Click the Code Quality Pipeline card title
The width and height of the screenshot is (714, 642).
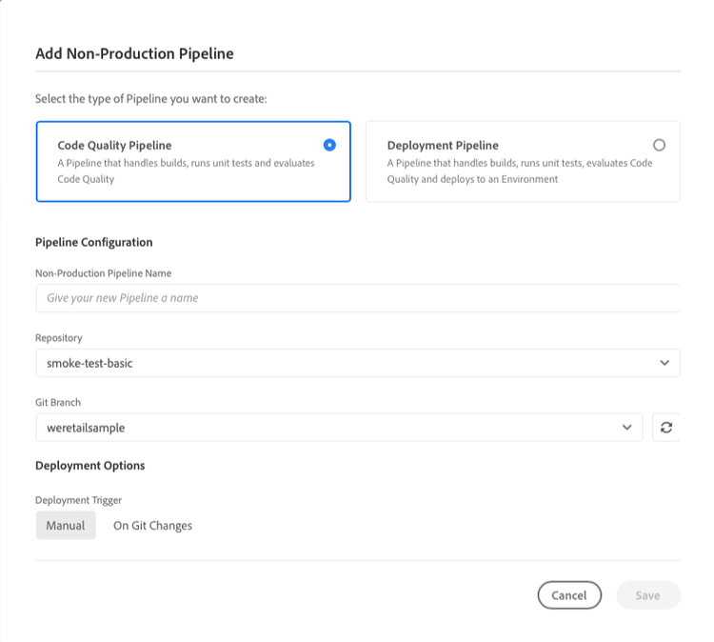pyautogui.click(x=114, y=146)
